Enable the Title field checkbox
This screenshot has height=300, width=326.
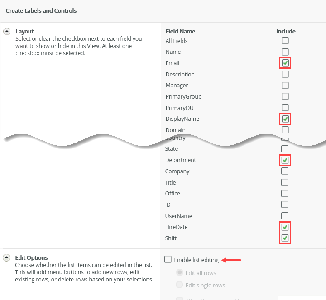click(285, 182)
